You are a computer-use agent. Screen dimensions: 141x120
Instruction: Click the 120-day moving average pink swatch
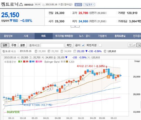tap(37, 62)
